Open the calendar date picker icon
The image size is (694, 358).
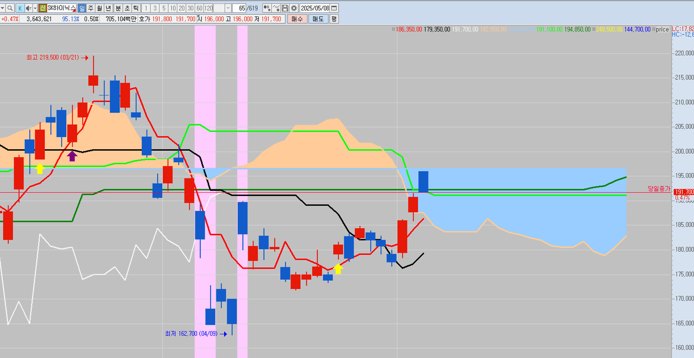pos(334,8)
